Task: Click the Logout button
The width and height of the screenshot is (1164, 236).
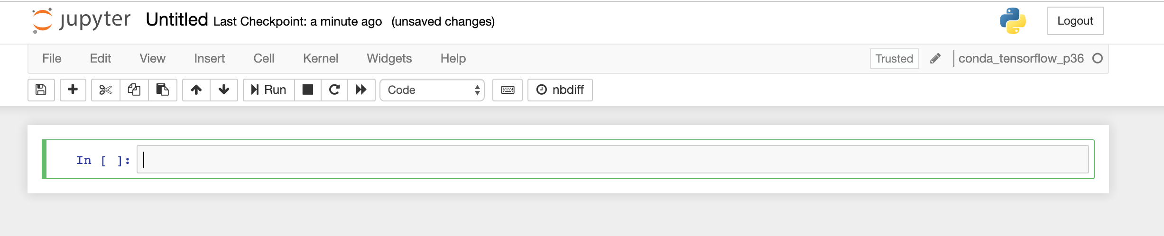Action: coord(1075,21)
